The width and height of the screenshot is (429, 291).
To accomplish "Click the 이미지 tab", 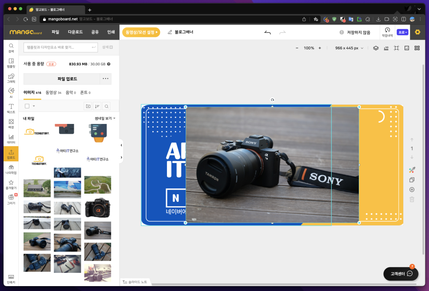I will tap(32, 92).
